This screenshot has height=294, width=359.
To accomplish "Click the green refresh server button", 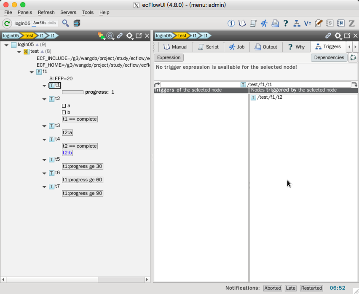I will (7, 23).
